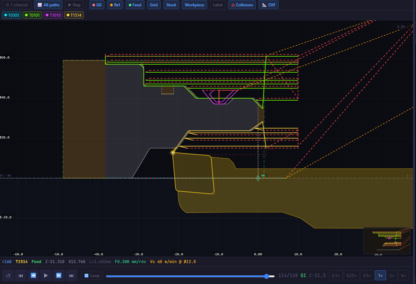Step backward one block
This screenshot has height=284, width=416.
tap(33, 276)
